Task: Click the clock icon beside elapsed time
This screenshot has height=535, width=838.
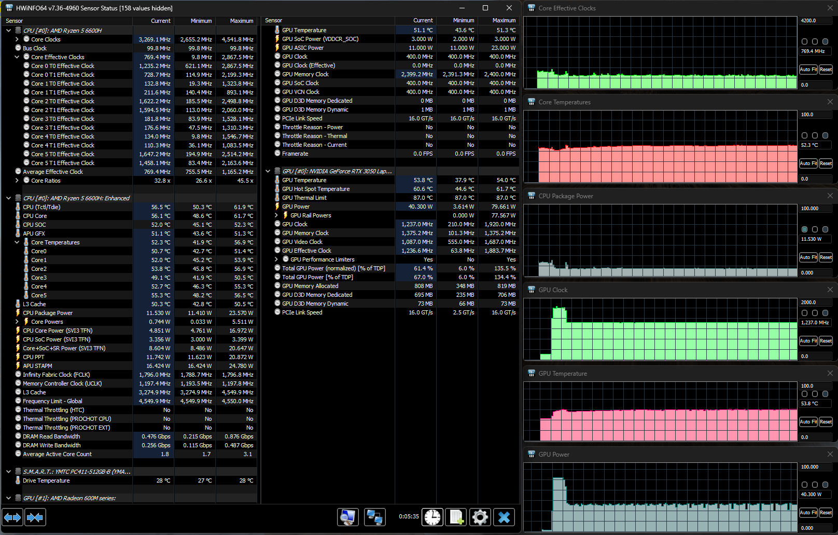Action: [432, 517]
